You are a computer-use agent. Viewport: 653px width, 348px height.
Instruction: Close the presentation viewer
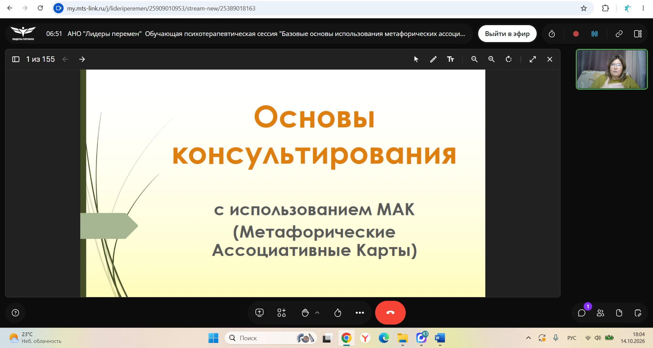pyautogui.click(x=550, y=59)
